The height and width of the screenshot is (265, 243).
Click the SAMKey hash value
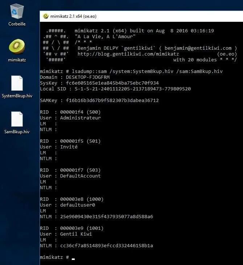[x=112, y=101]
